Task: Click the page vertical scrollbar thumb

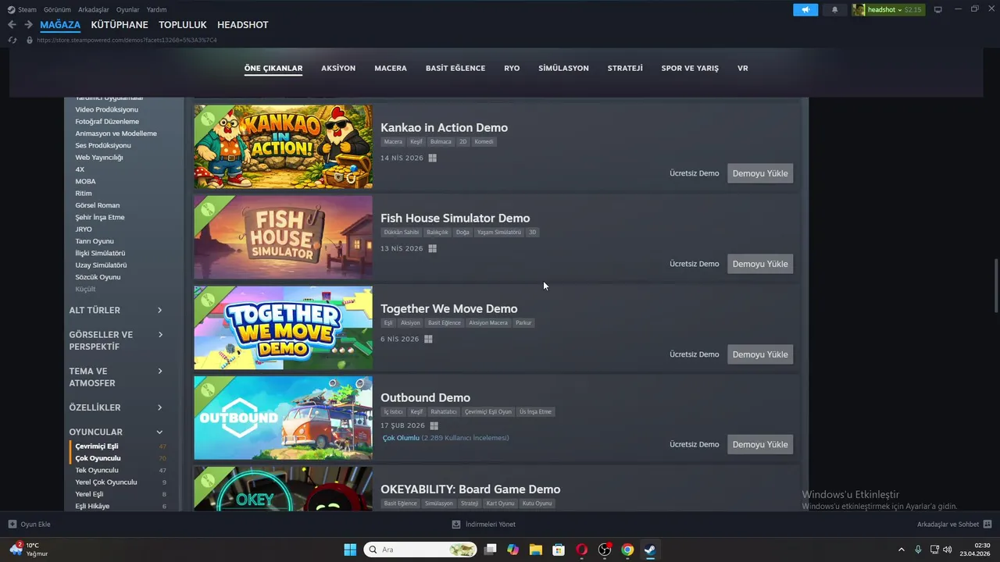Action: pos(995,286)
